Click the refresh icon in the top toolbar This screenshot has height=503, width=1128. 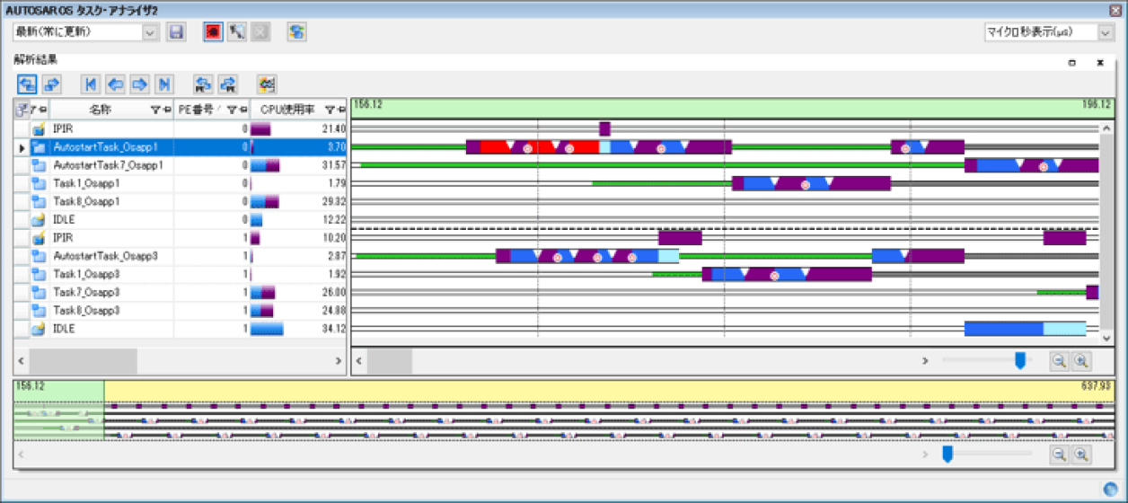click(296, 32)
